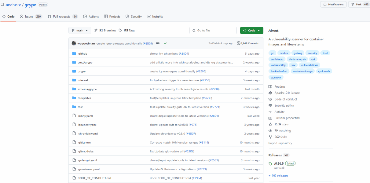The image size is (370, 183).
Task: Open the + 166 releases link
Action: click(x=278, y=175)
